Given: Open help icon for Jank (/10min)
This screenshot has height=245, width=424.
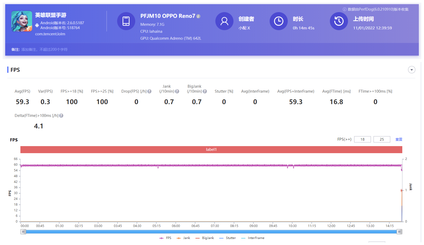Looking at the screenshot, I should [177, 91].
